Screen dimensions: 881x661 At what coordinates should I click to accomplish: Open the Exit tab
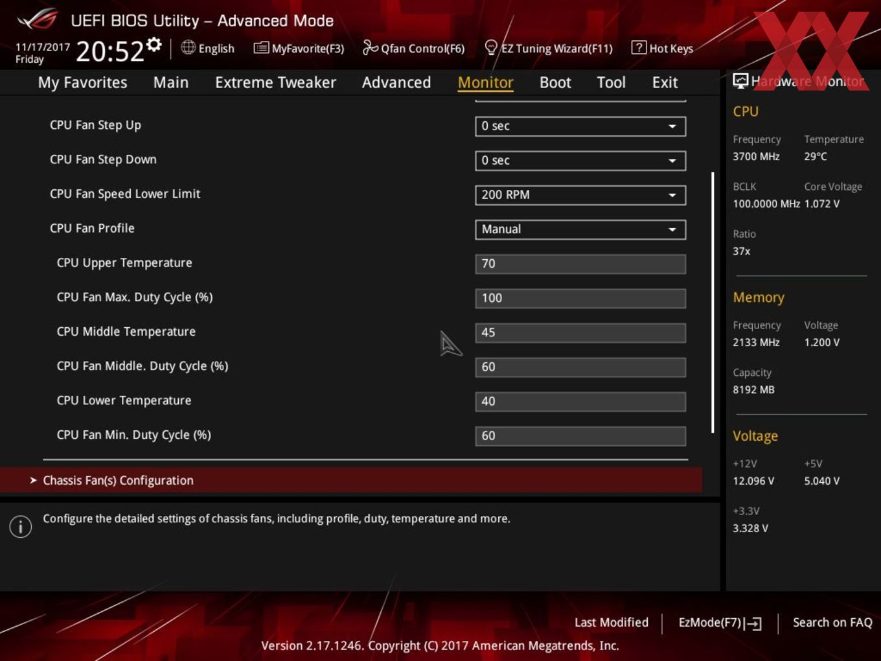coord(665,82)
